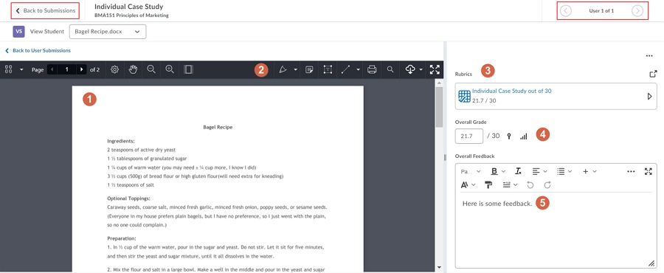Image resolution: width=664 pixels, height=273 pixels.
Task: Go to next user arrow
Action: [x=637, y=11]
